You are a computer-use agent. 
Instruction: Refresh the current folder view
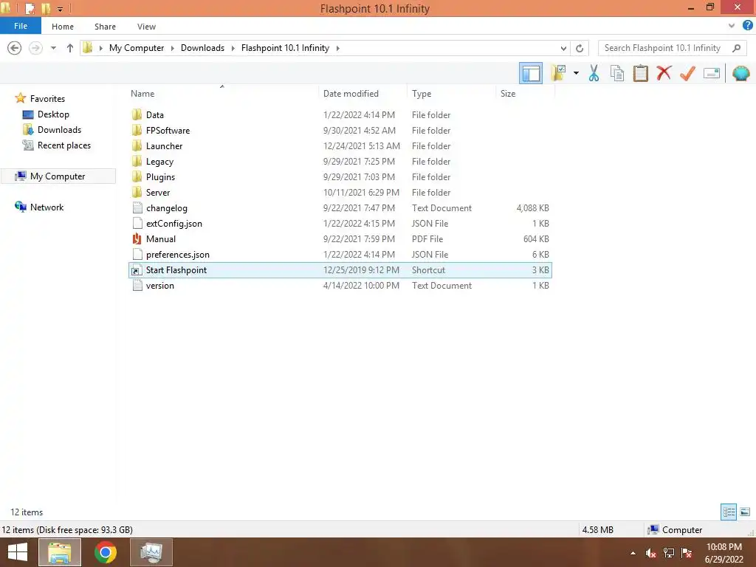[580, 48]
